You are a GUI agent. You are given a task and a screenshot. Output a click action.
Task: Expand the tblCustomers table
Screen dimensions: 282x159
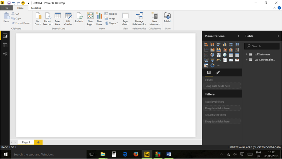pyautogui.click(x=247, y=54)
